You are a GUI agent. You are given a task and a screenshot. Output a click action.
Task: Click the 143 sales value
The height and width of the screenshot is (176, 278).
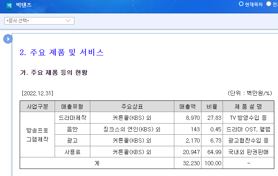[195, 129]
